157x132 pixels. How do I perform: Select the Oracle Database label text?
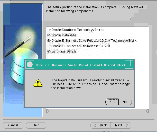click(x=64, y=35)
